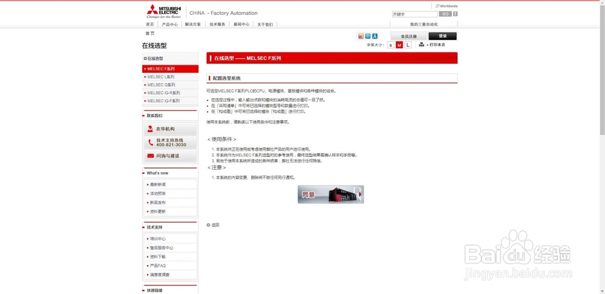Set font size to medium M
This screenshot has width=605, height=294.
pos(399,45)
